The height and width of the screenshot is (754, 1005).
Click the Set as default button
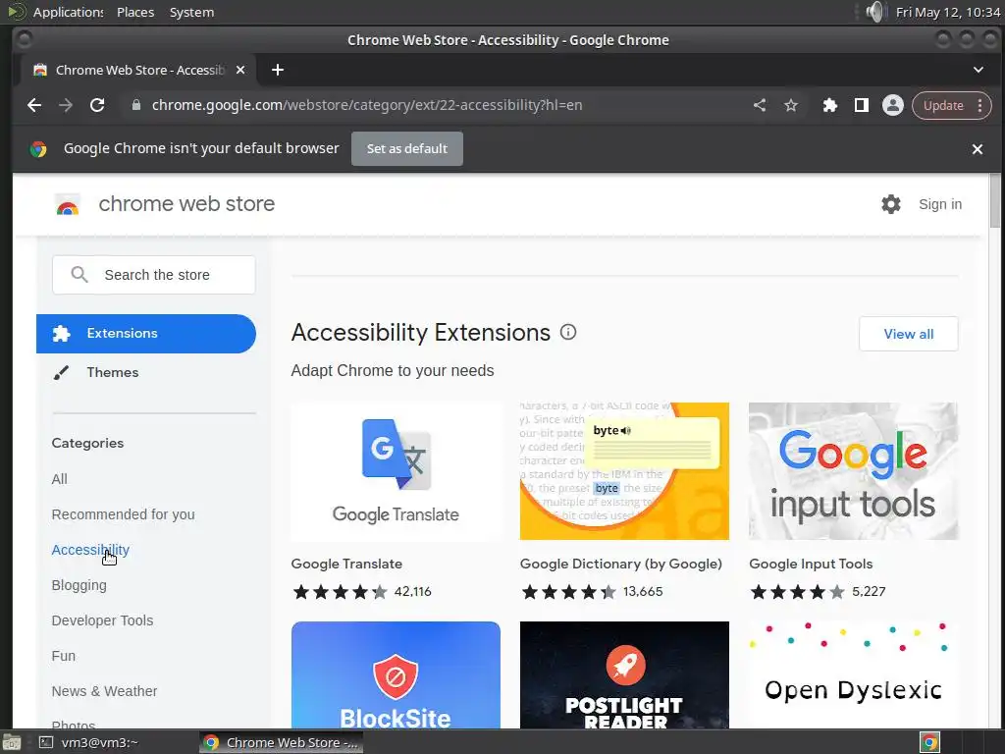point(407,149)
